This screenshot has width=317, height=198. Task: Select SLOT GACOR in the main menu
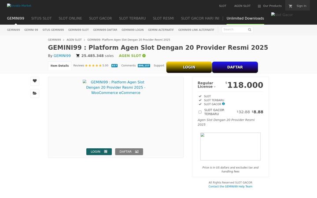coord(100,18)
